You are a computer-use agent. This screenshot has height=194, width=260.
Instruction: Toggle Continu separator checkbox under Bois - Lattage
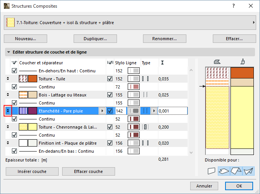[14, 103]
